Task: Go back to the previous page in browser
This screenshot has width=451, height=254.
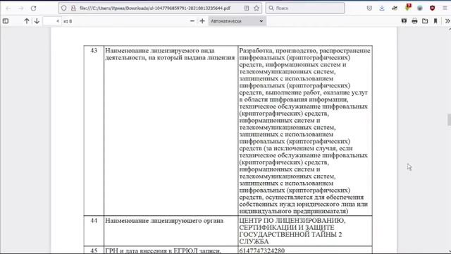Action: point(8,8)
